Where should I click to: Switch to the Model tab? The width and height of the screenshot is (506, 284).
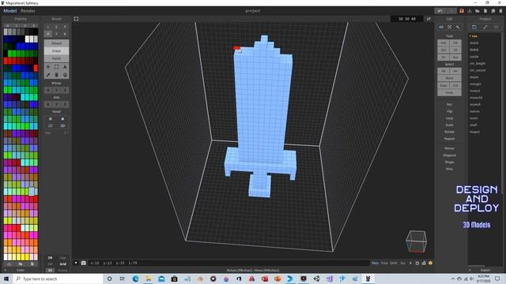click(x=10, y=11)
